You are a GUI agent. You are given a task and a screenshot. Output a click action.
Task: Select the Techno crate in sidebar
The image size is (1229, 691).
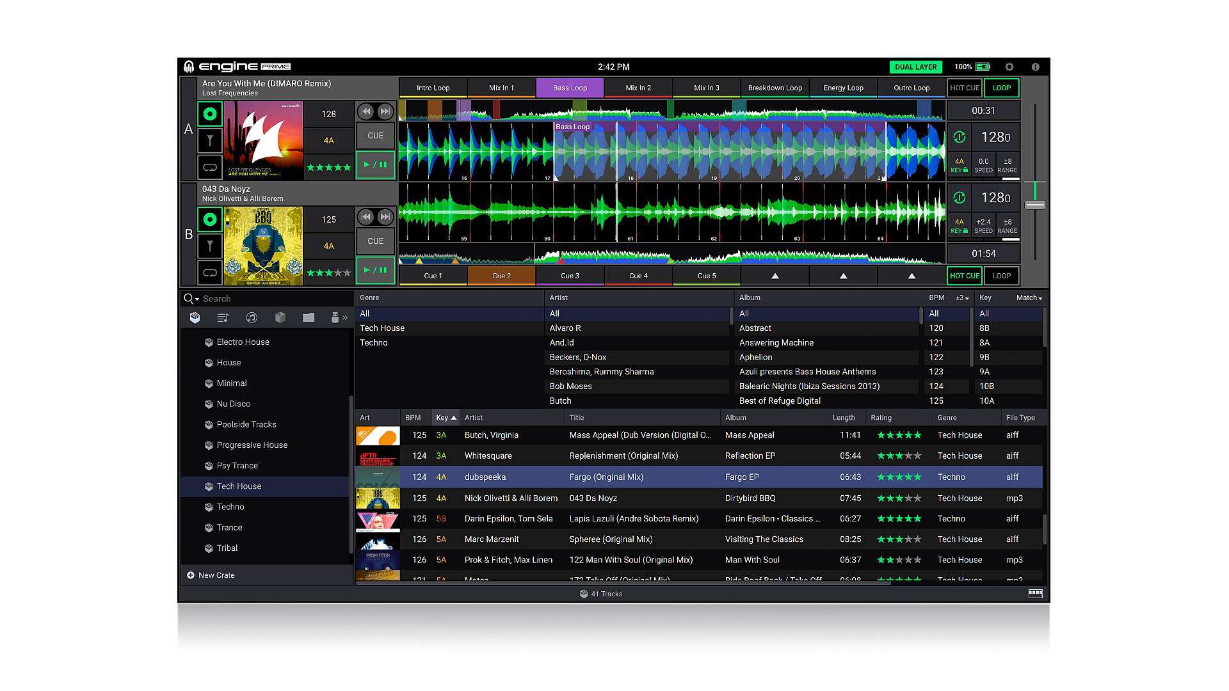point(230,507)
